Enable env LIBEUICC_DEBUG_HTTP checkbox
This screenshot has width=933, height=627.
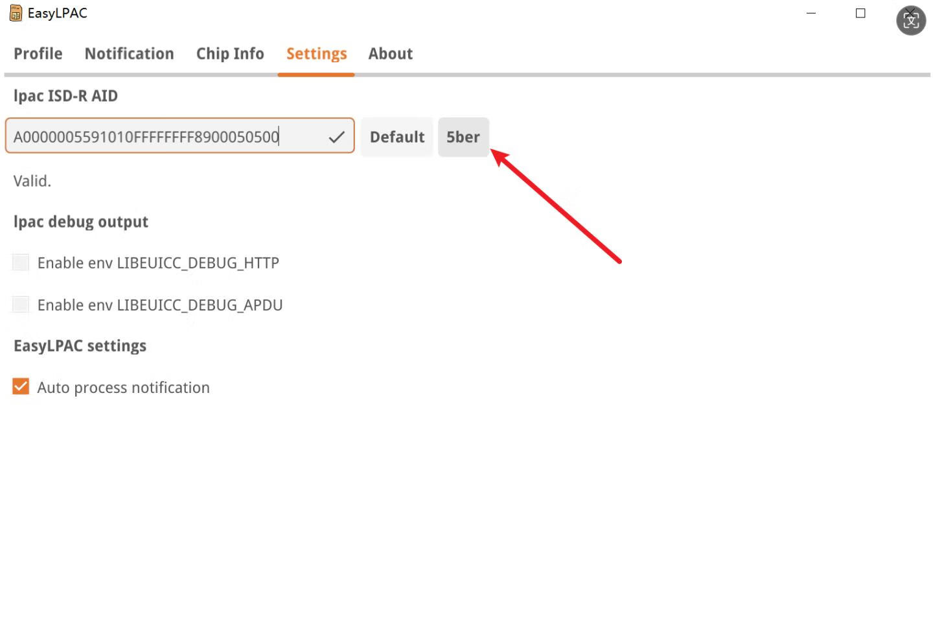click(21, 263)
